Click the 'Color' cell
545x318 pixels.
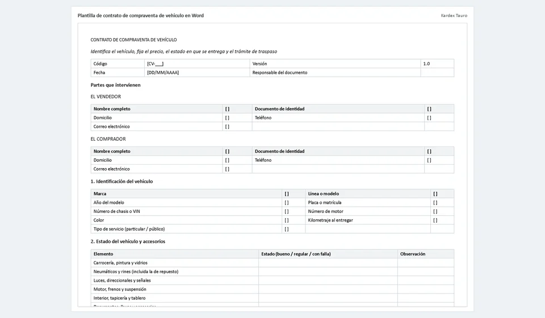click(186, 220)
